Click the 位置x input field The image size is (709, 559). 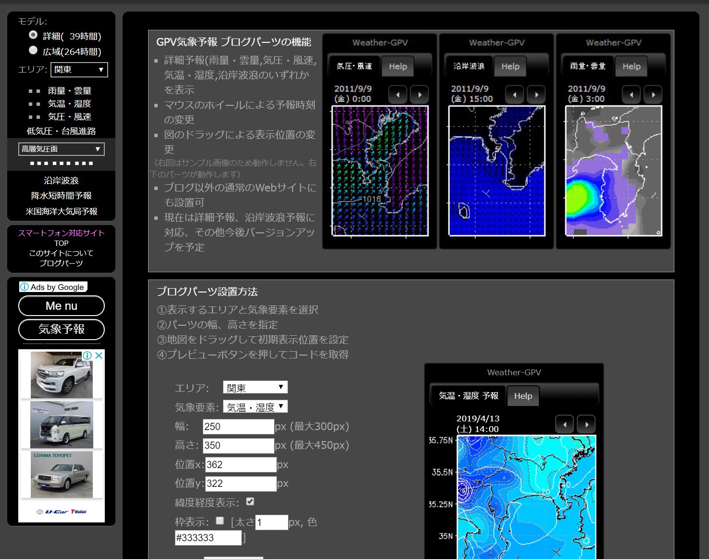click(x=241, y=465)
